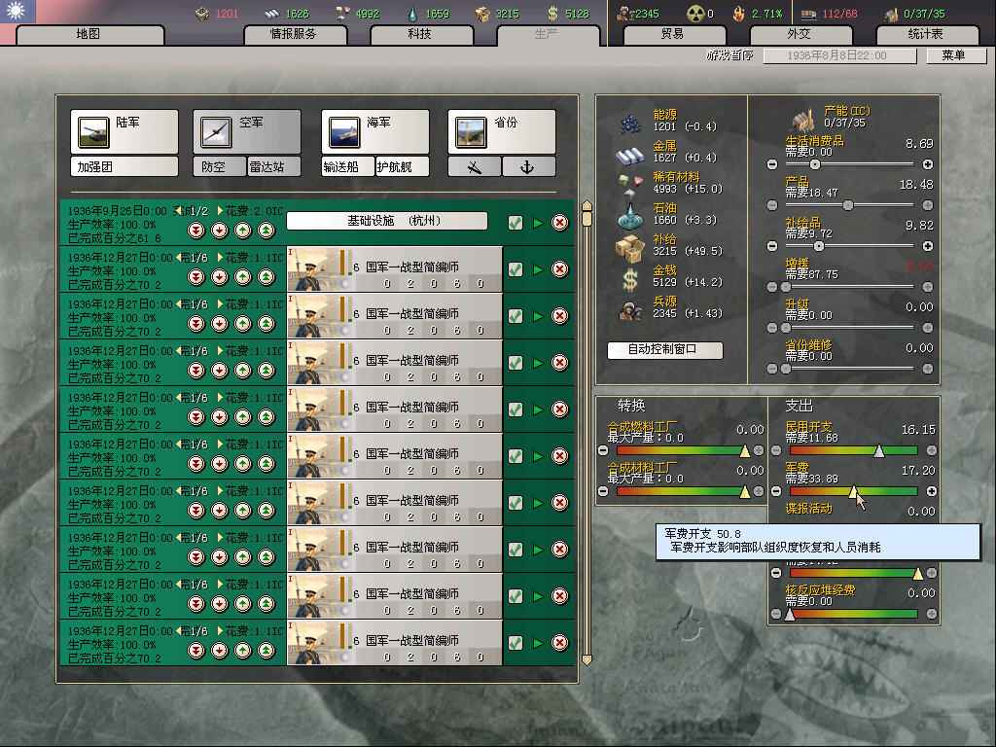Click the 产品 production slider handle
This screenshot has height=747, width=996.
(848, 205)
